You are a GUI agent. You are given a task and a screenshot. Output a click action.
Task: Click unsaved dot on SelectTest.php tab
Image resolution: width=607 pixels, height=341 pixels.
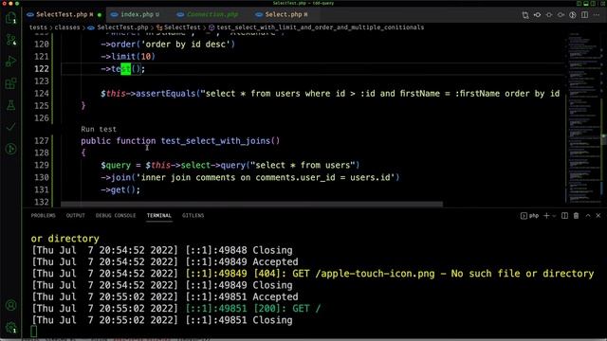click(x=100, y=15)
